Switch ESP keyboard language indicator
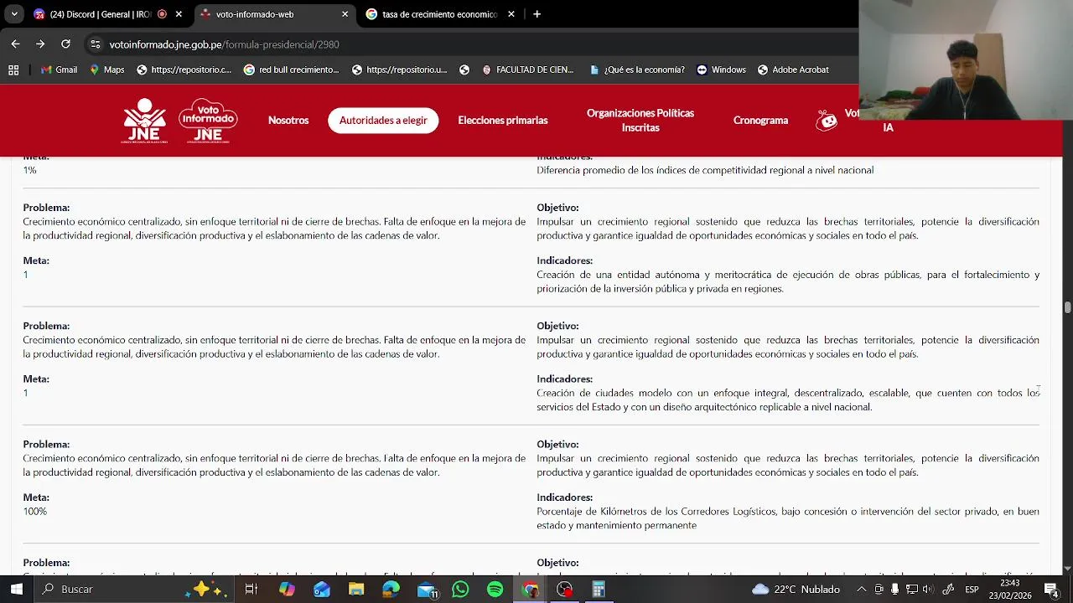The width and height of the screenshot is (1073, 603). tap(972, 590)
